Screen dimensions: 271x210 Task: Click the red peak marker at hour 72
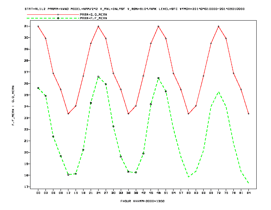click(x=218, y=26)
